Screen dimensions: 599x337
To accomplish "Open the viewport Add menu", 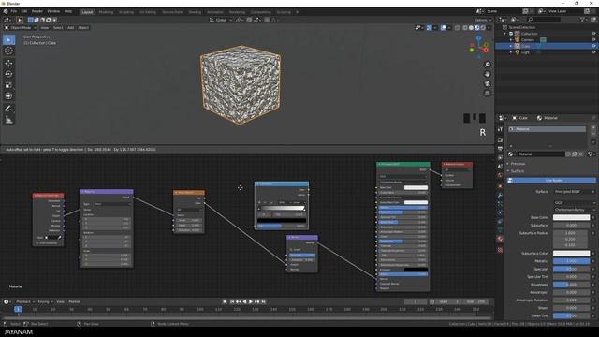I will pyautogui.click(x=71, y=28).
